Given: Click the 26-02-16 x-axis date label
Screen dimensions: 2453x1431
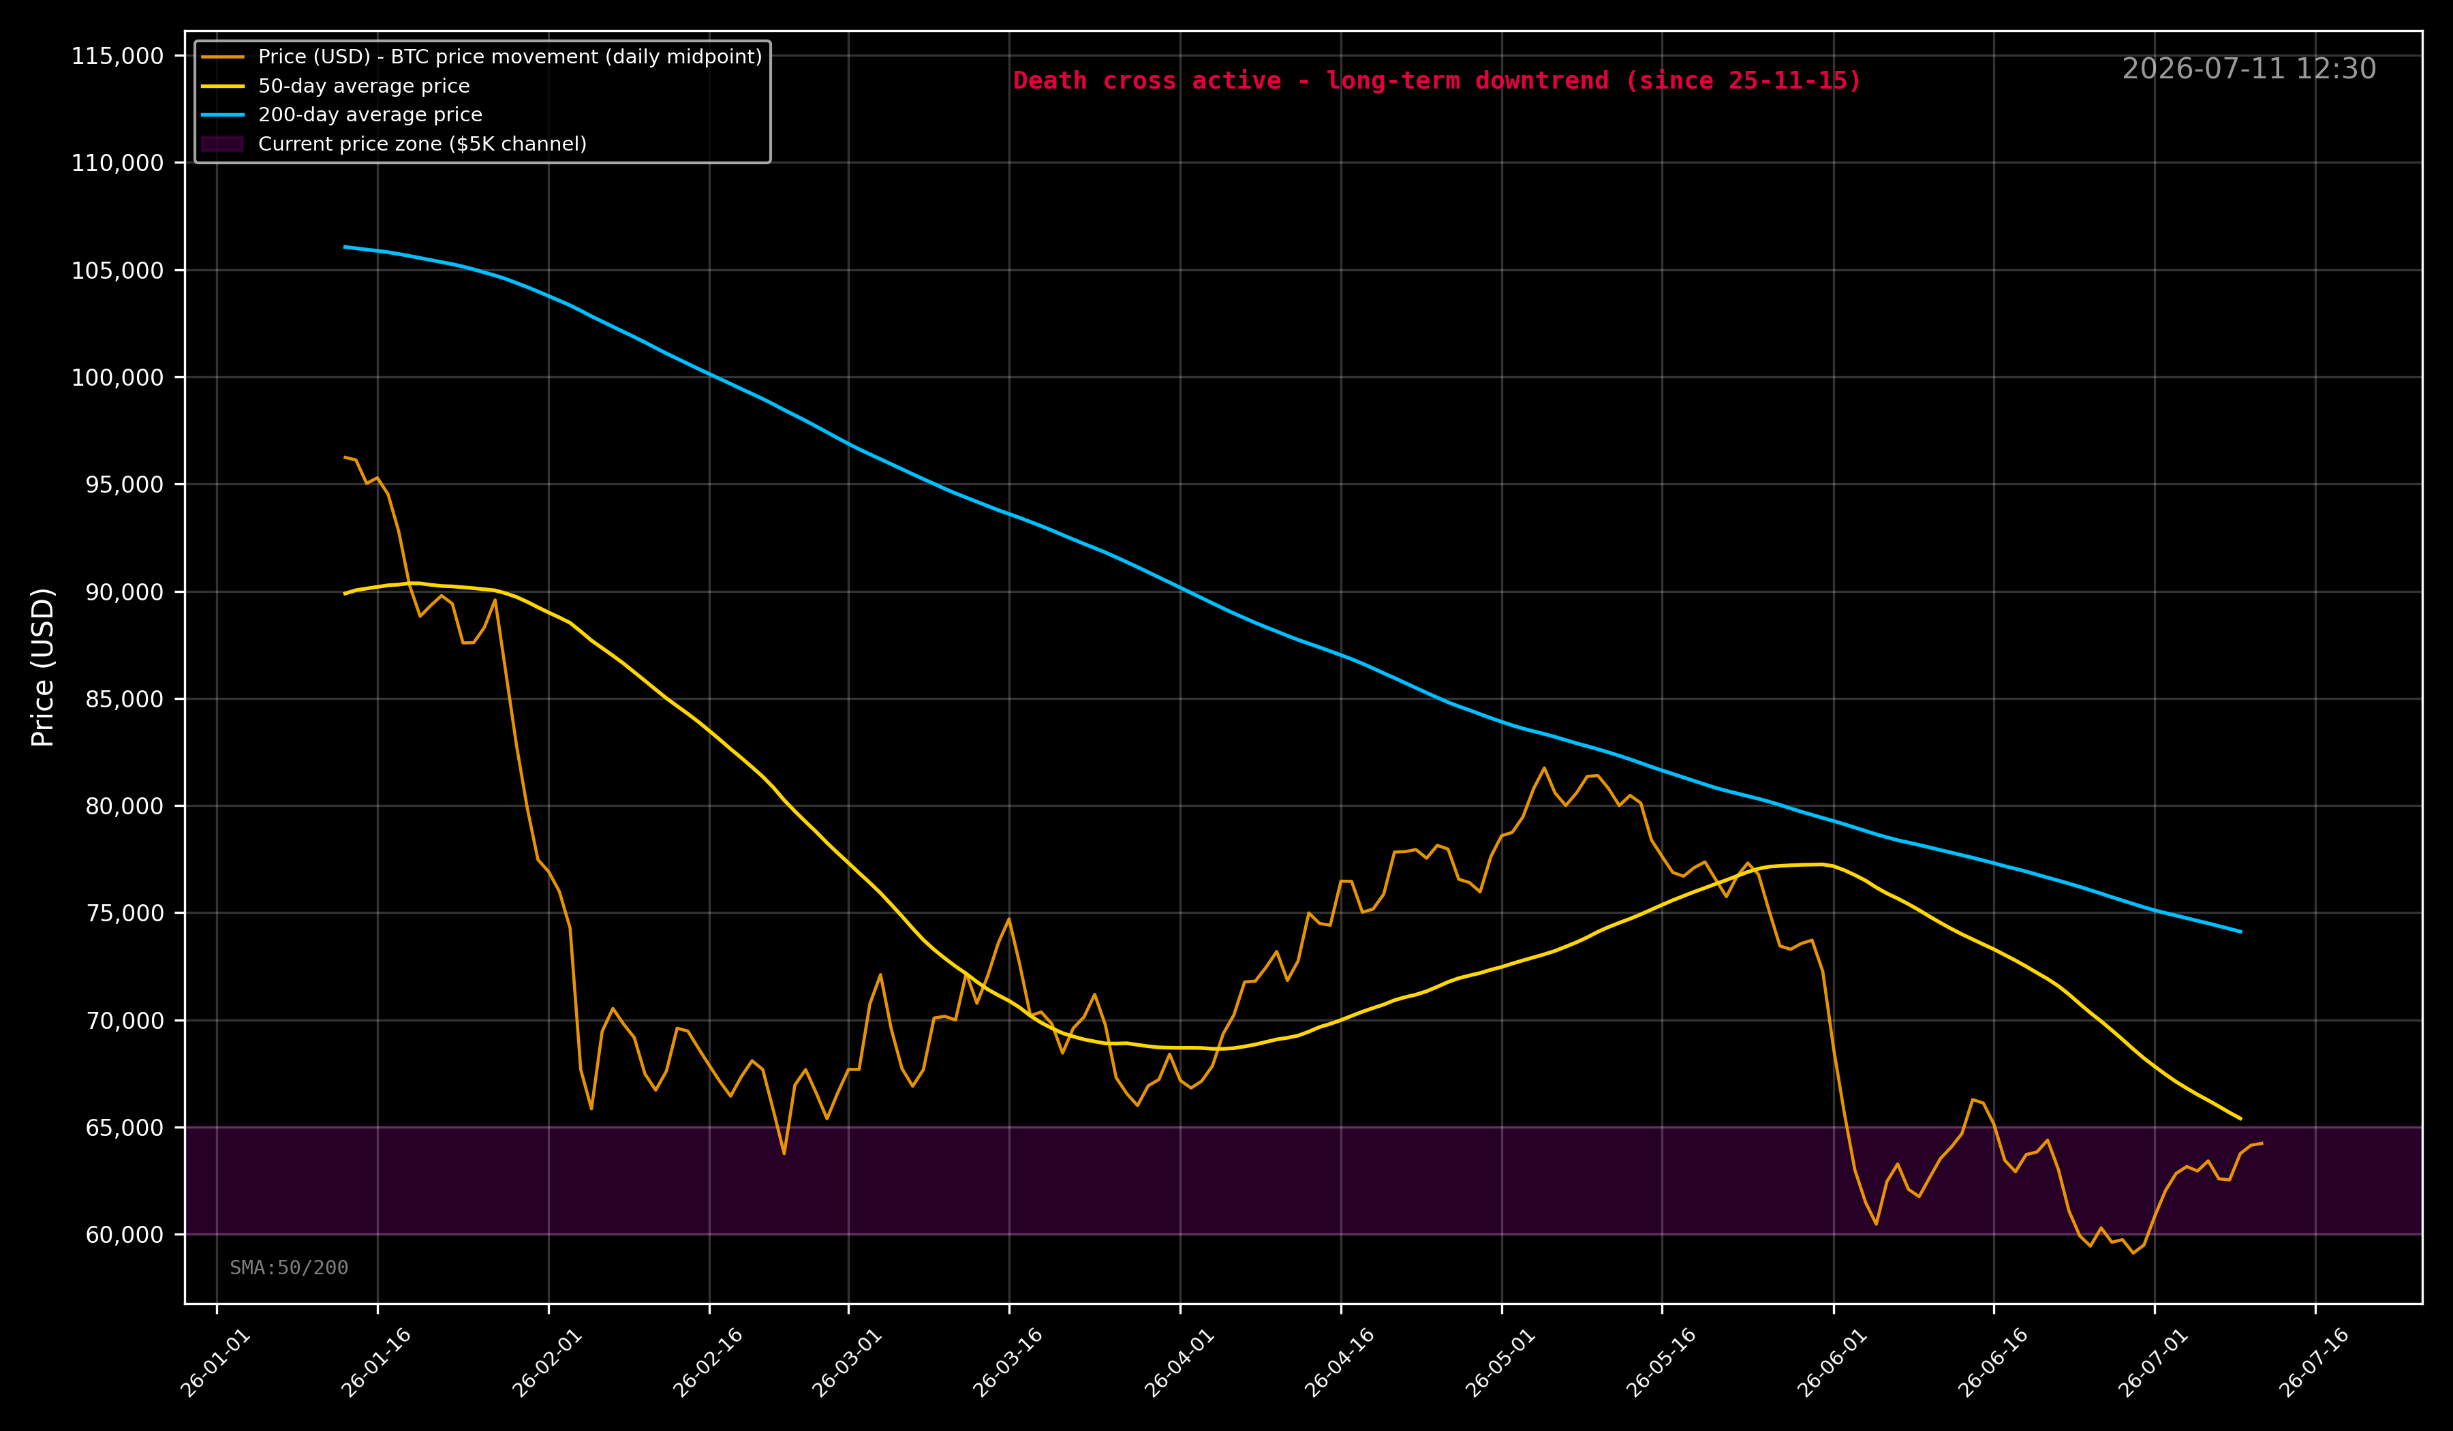Looking at the screenshot, I should (708, 1363).
